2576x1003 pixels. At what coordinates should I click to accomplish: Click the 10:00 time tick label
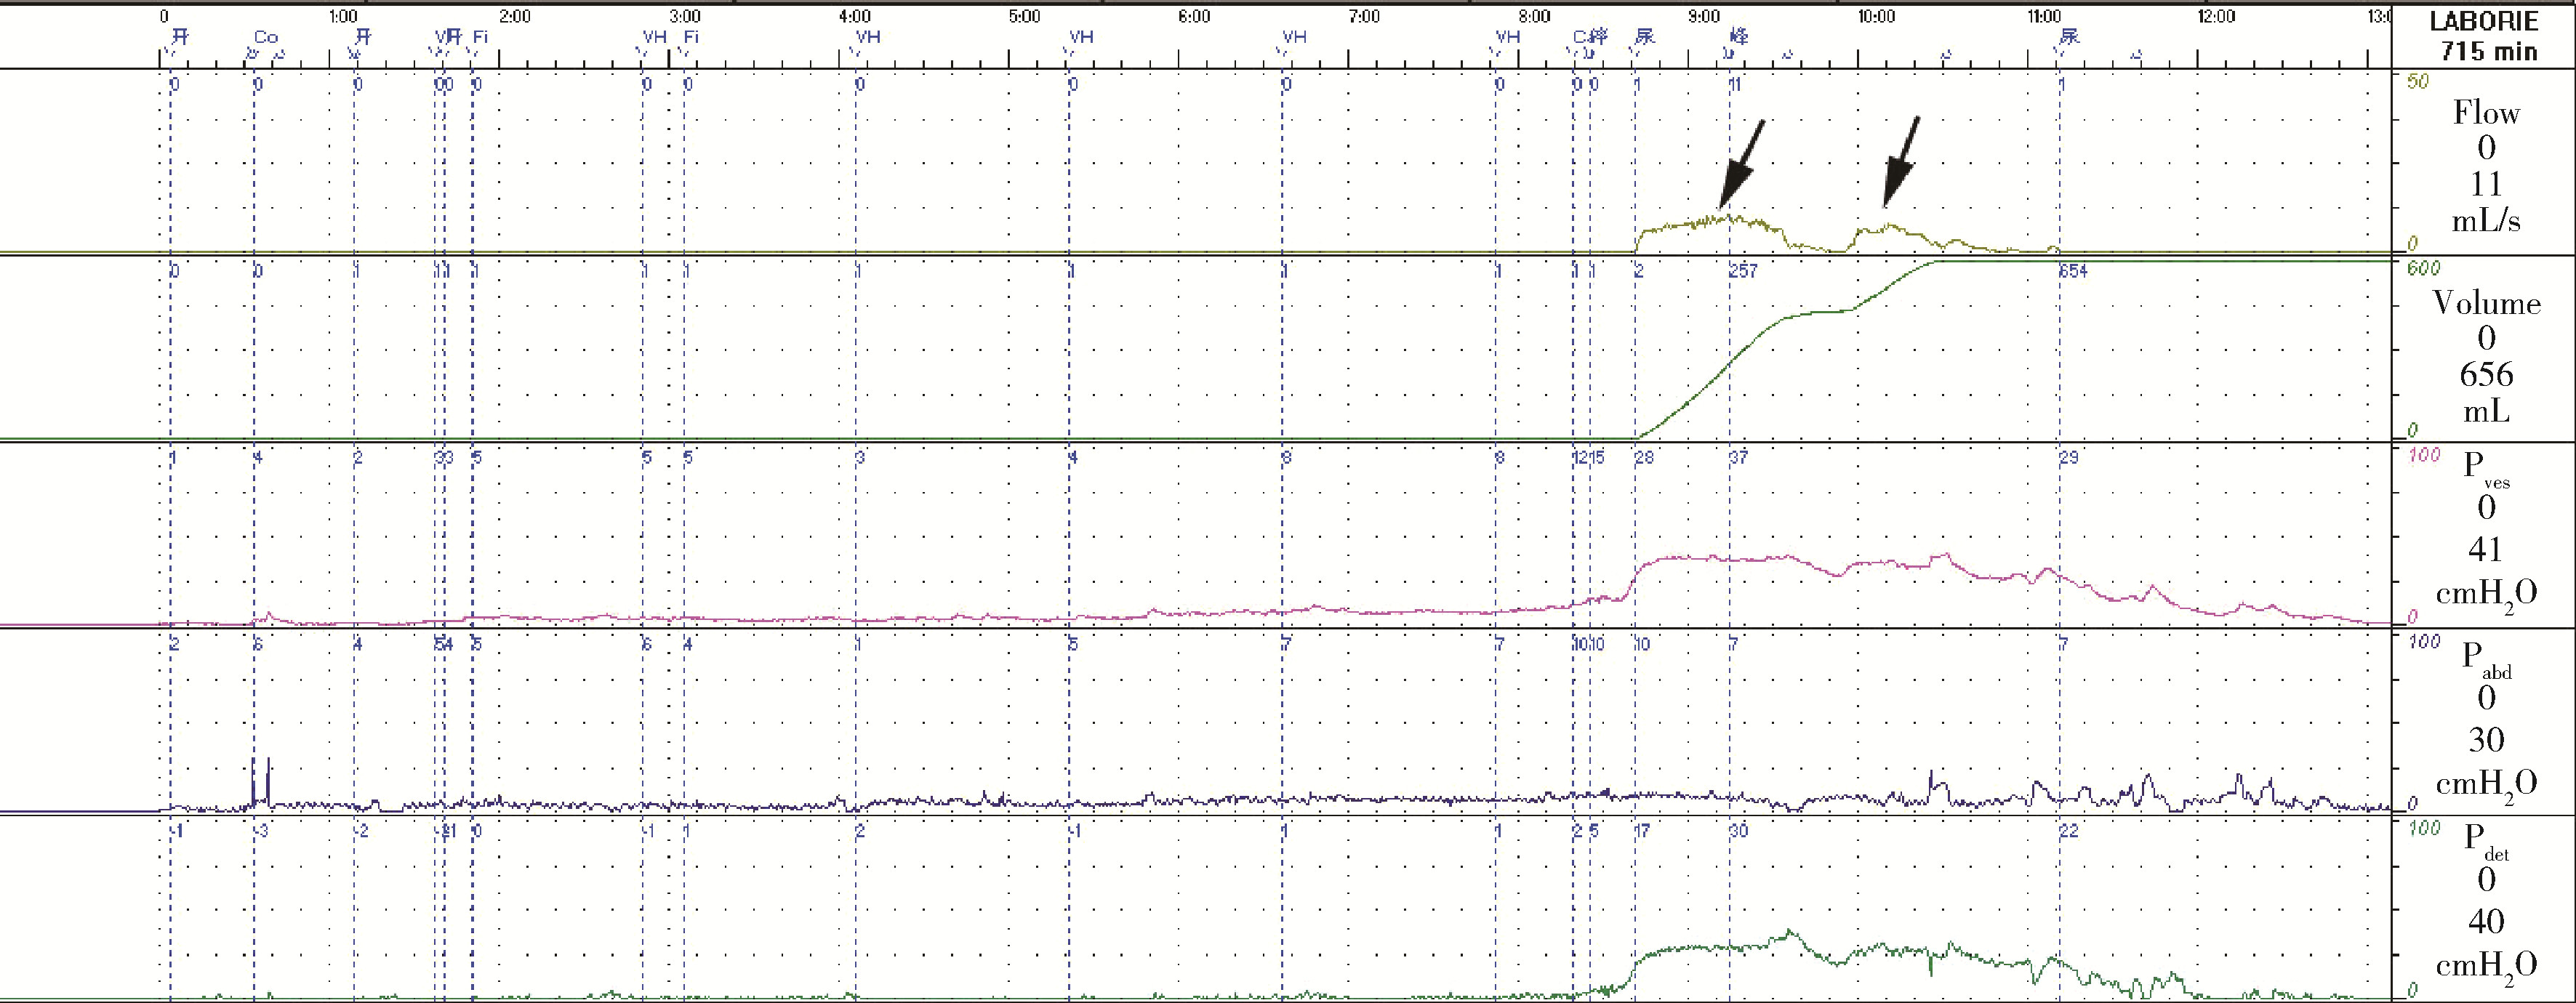(x=1876, y=17)
